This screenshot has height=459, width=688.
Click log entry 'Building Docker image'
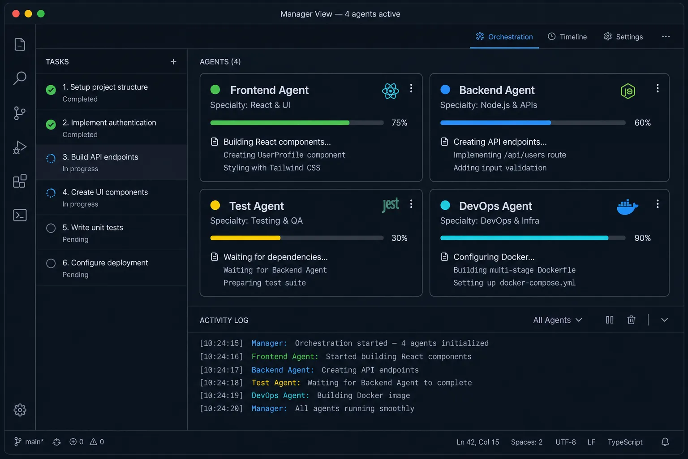363,395
